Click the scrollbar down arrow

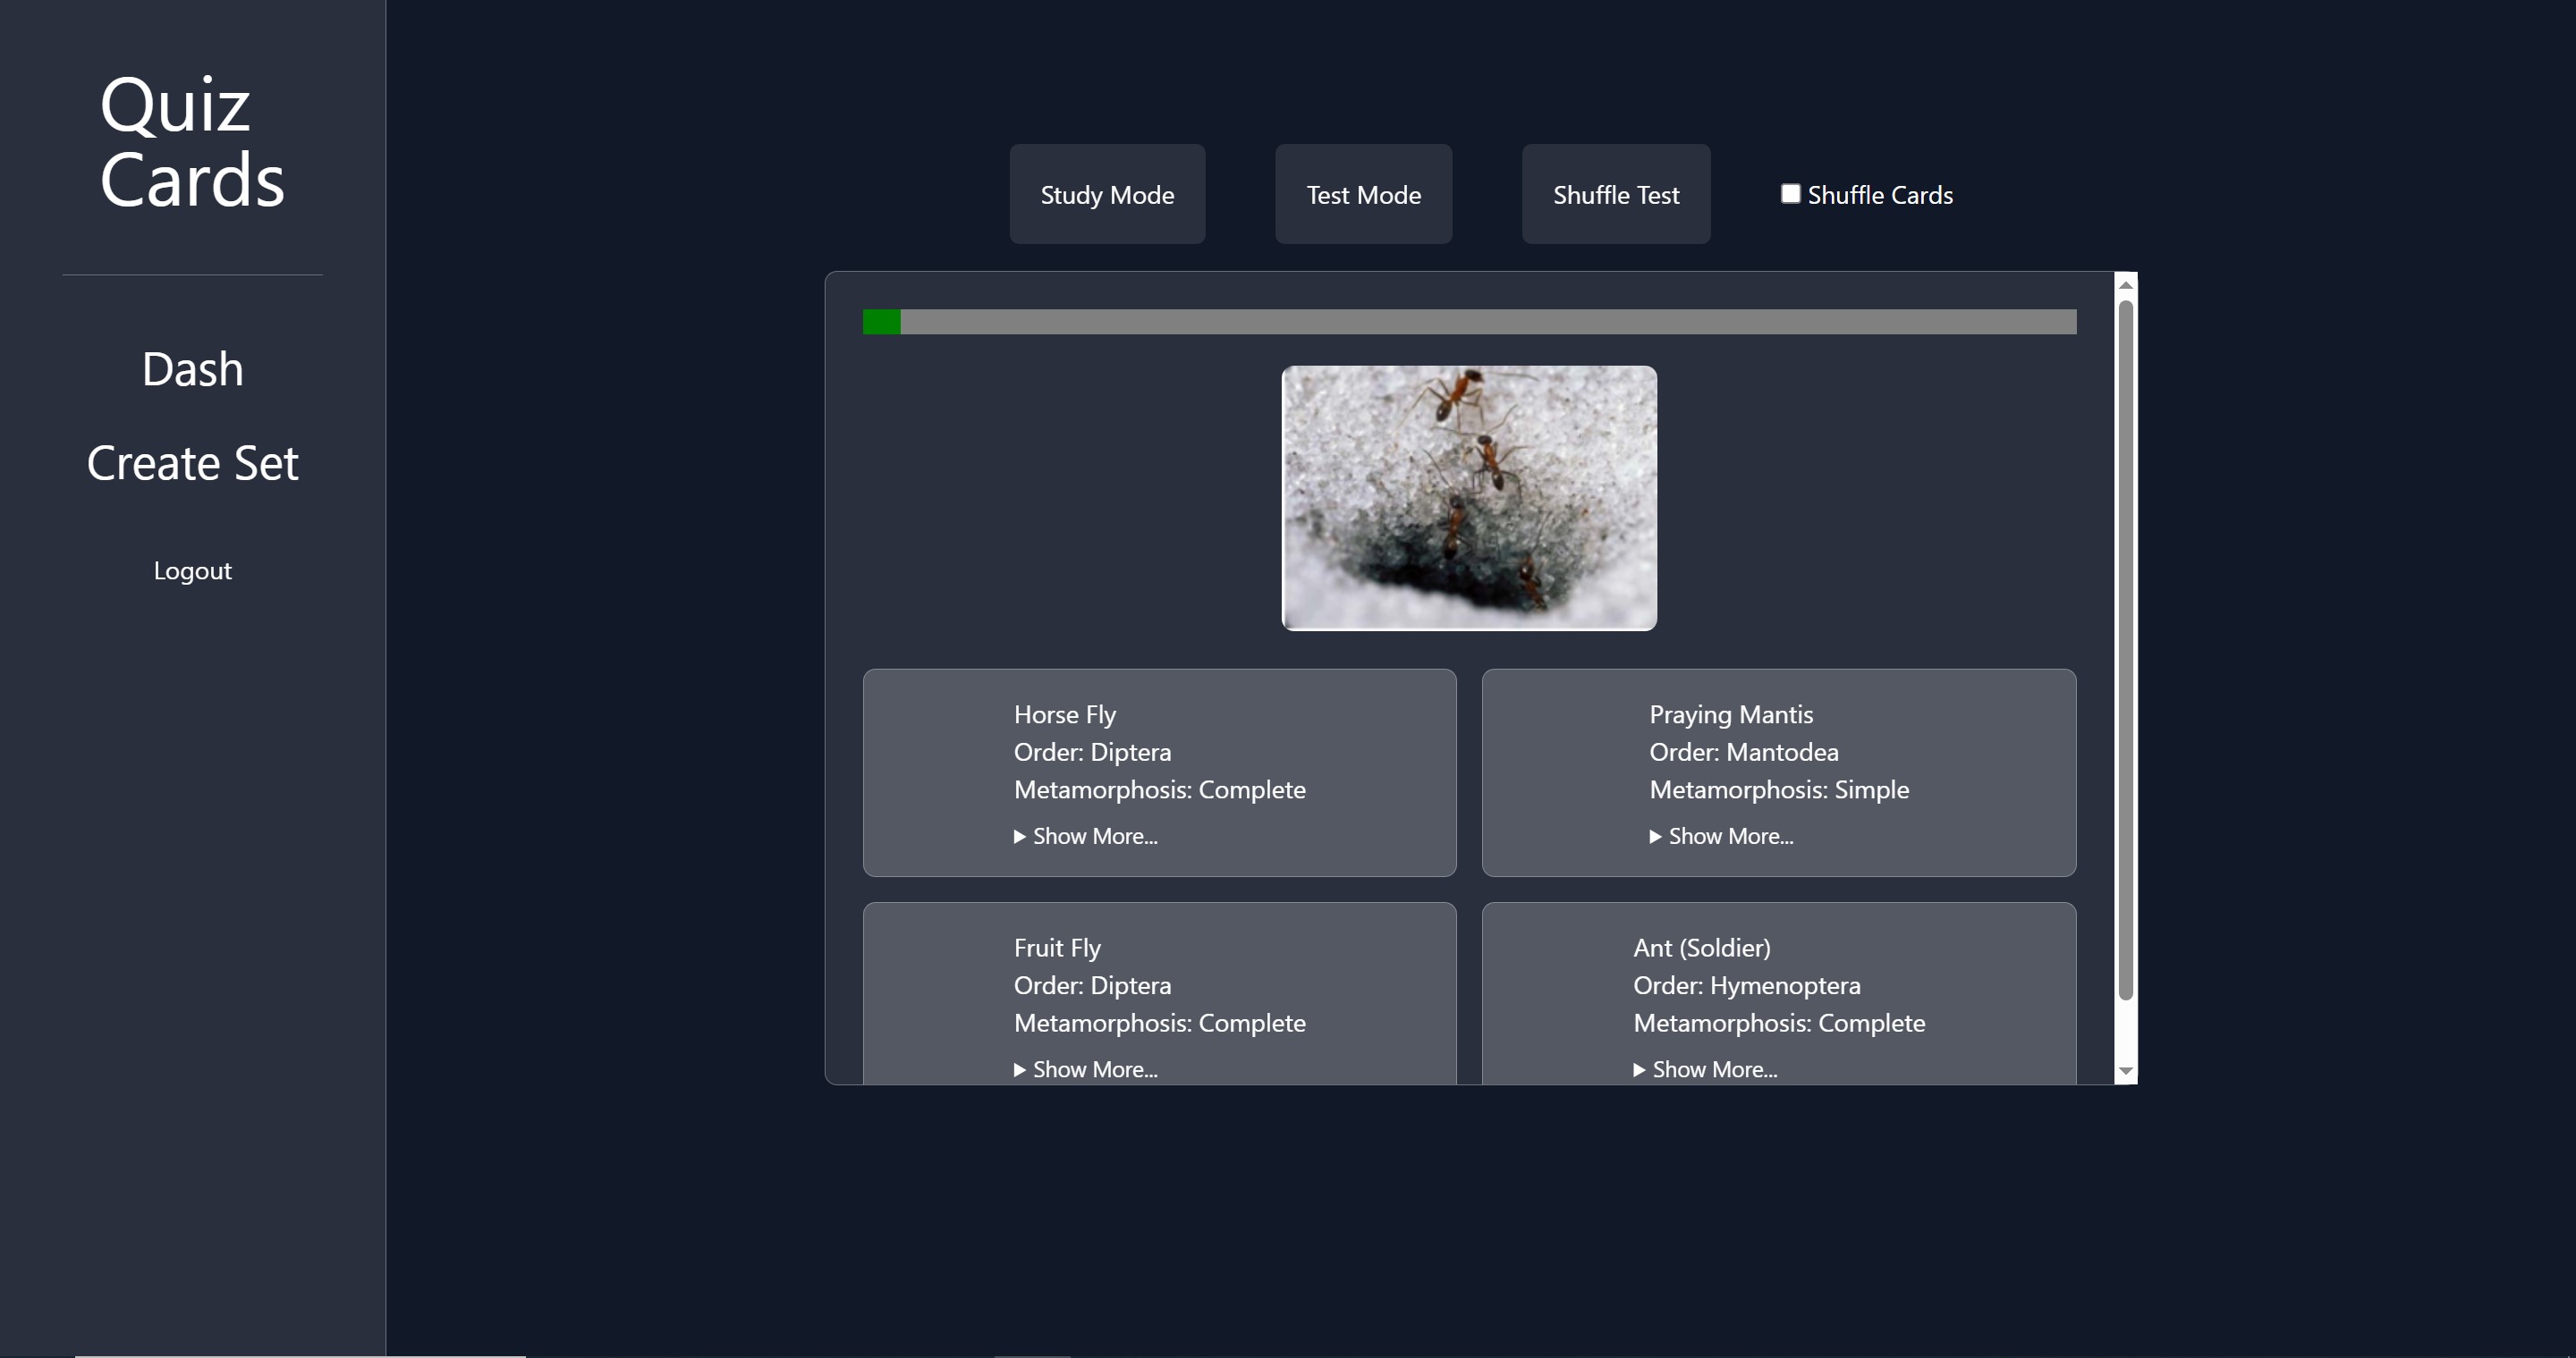point(2126,1070)
